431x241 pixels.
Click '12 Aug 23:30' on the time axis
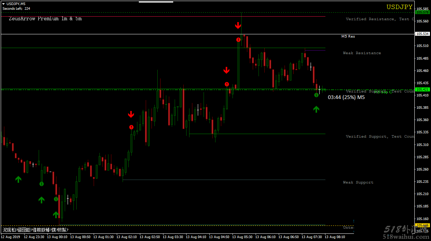[x=34, y=237]
